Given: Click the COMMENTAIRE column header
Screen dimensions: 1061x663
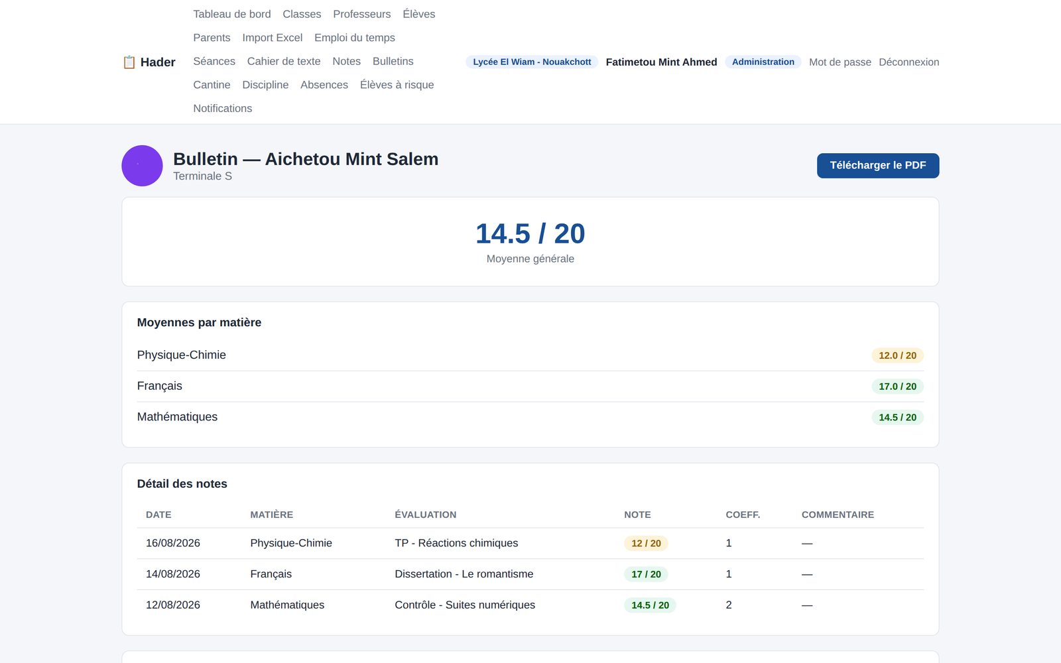Looking at the screenshot, I should (x=838, y=514).
